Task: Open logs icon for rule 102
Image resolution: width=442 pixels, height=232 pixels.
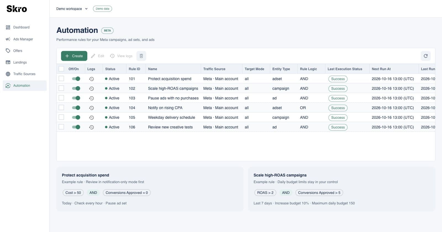Action: [91, 89]
